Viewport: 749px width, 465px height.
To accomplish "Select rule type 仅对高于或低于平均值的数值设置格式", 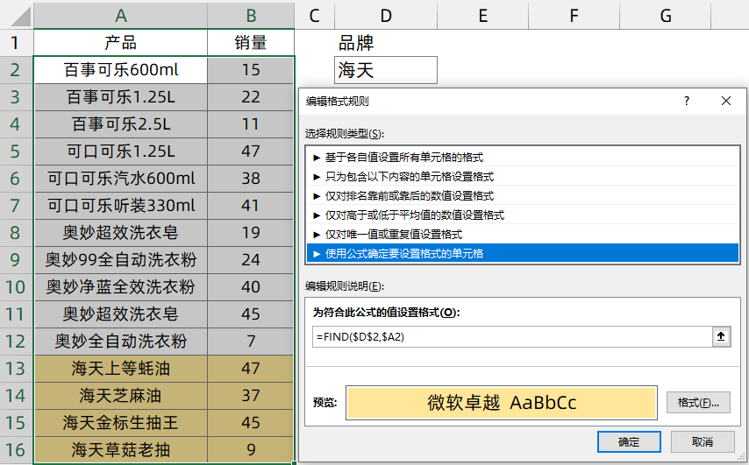I will [523, 215].
